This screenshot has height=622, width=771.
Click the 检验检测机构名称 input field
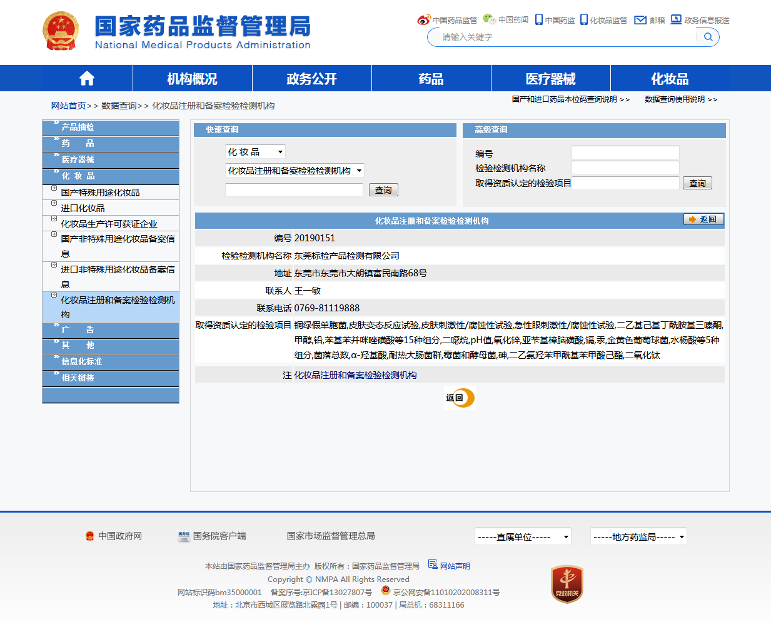625,168
